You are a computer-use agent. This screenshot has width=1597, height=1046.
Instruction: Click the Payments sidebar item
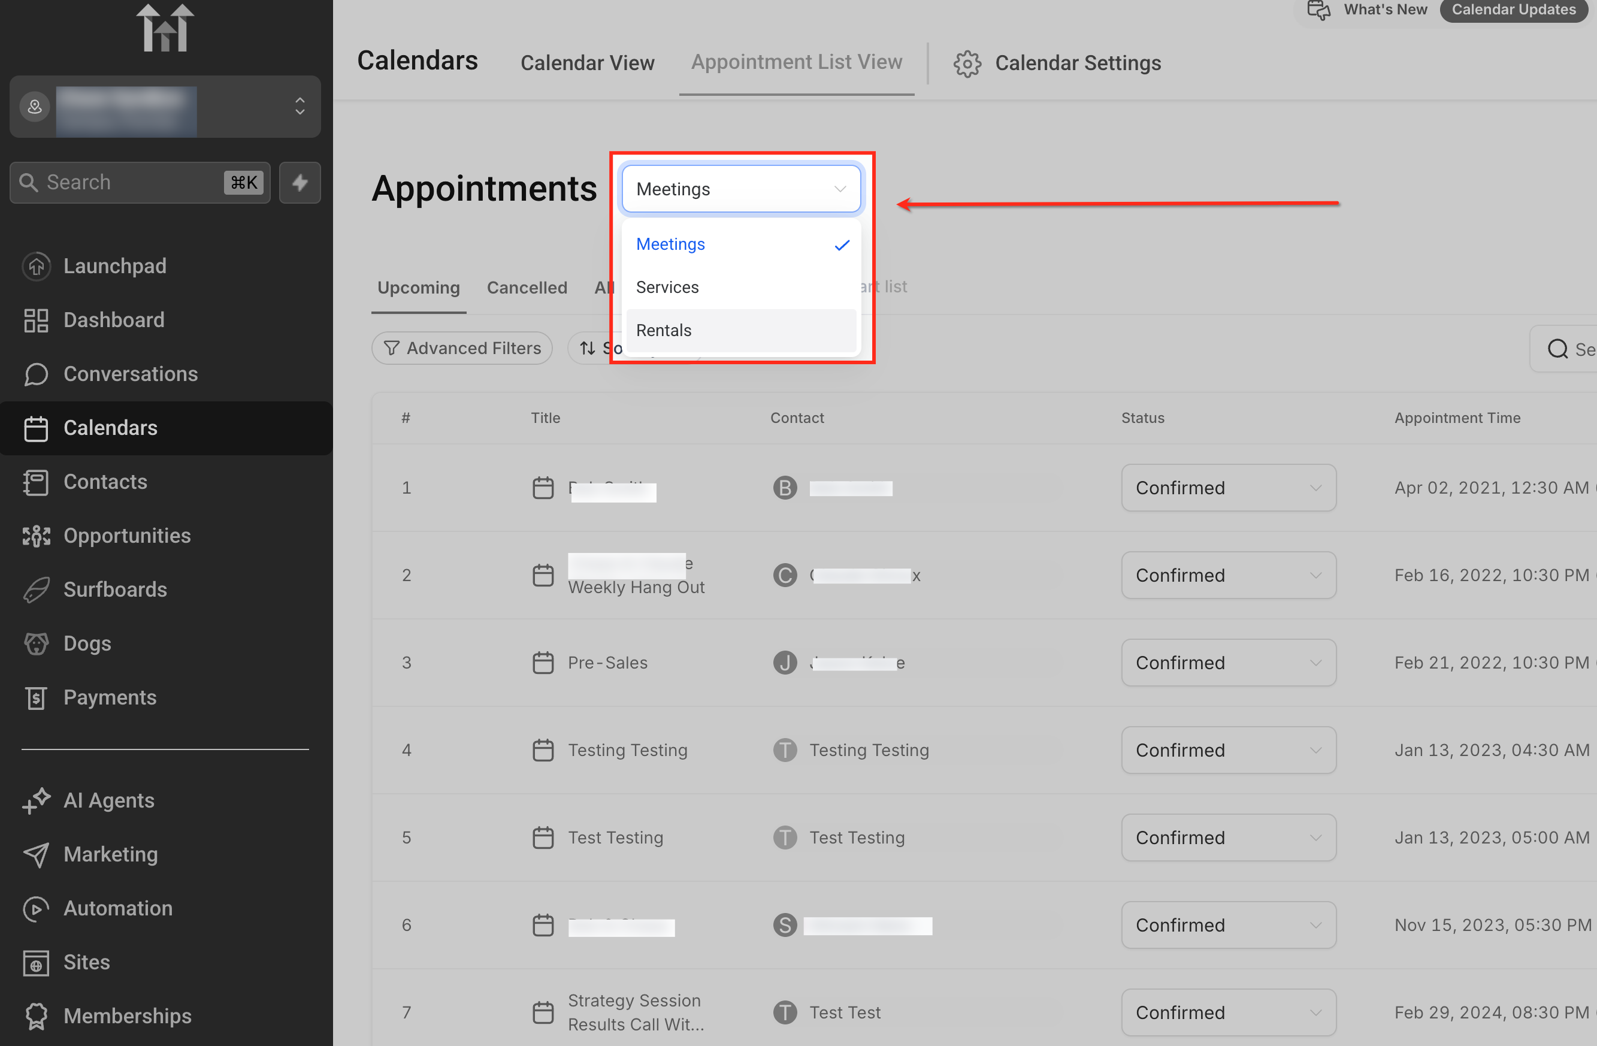[110, 697]
